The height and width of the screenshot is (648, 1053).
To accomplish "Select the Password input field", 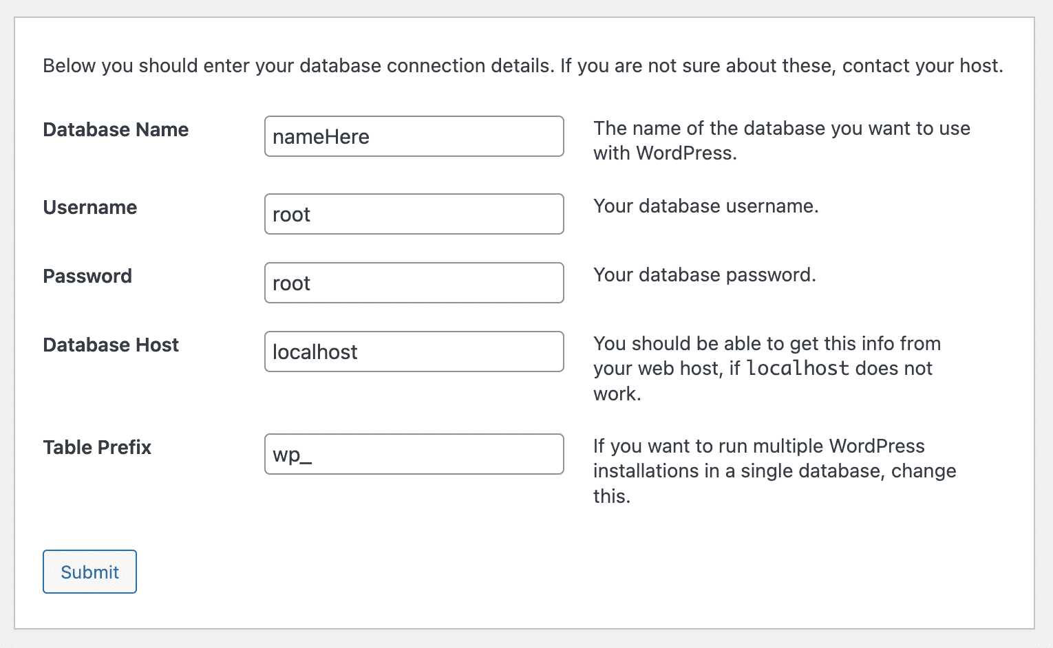I will (414, 283).
